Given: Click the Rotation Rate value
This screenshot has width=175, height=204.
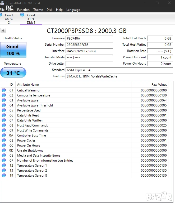Looking at the screenshot, I should [160, 51].
